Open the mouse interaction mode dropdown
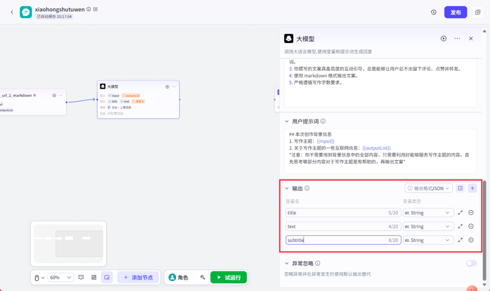The width and height of the screenshot is (490, 291). pos(39,277)
